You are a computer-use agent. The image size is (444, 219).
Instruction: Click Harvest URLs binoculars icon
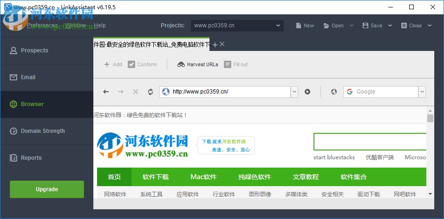181,64
